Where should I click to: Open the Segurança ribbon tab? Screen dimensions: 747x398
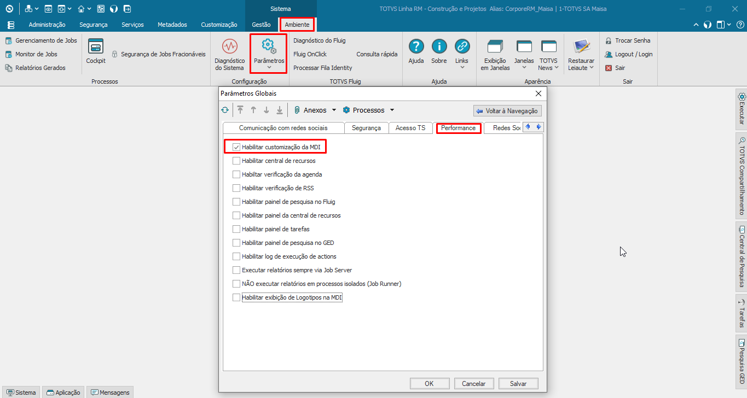point(94,25)
